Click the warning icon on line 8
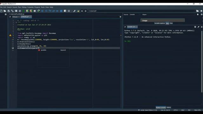The image size is (203, 114). 10,35
